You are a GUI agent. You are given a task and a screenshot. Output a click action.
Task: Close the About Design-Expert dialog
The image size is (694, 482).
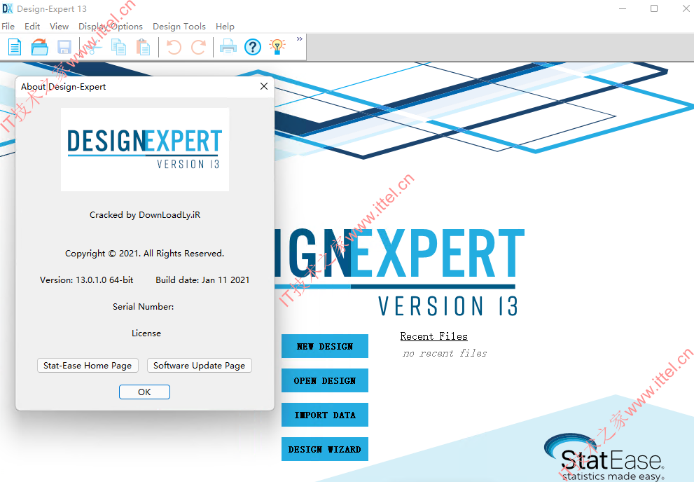(x=264, y=86)
